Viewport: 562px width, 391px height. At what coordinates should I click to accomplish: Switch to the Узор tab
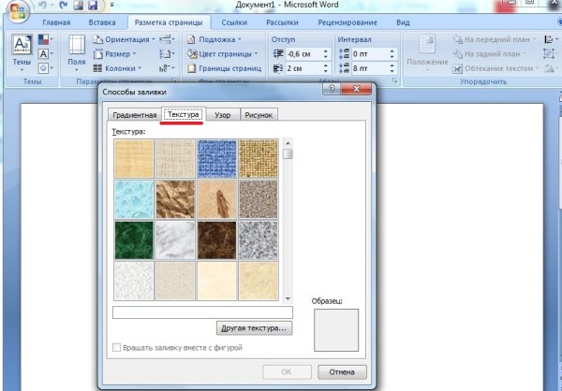coord(222,115)
